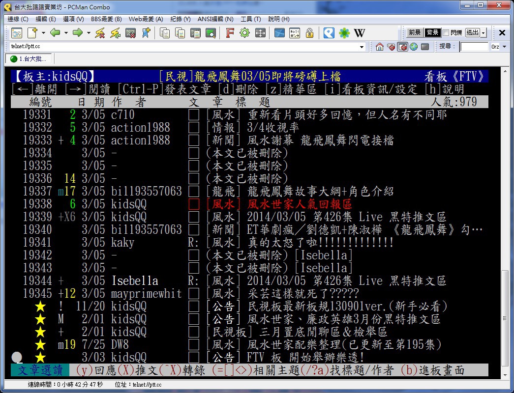The height and width of the screenshot is (393, 514).
Task: Select post 19333 風水謝幕 龍飛鳳舞閃電接檔
Action: 249,140
